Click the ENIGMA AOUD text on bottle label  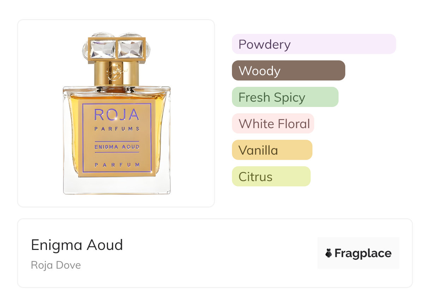click(x=117, y=147)
